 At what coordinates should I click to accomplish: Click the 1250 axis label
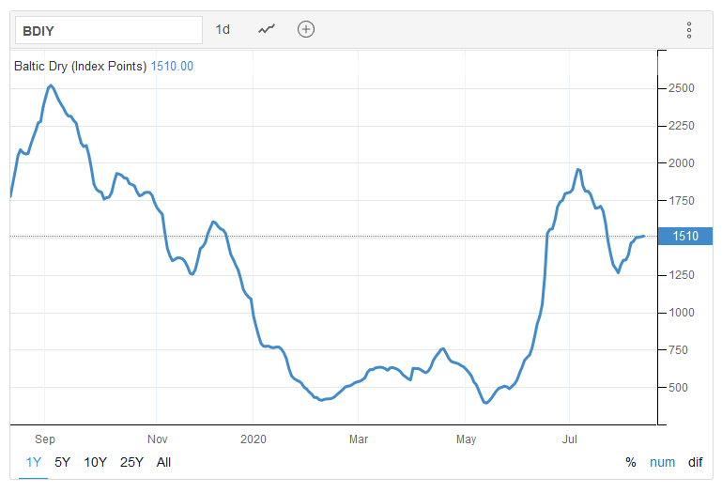682,275
